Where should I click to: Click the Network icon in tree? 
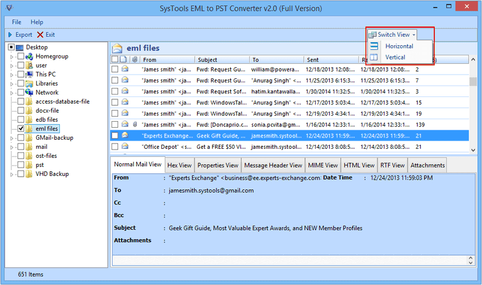coord(29,92)
